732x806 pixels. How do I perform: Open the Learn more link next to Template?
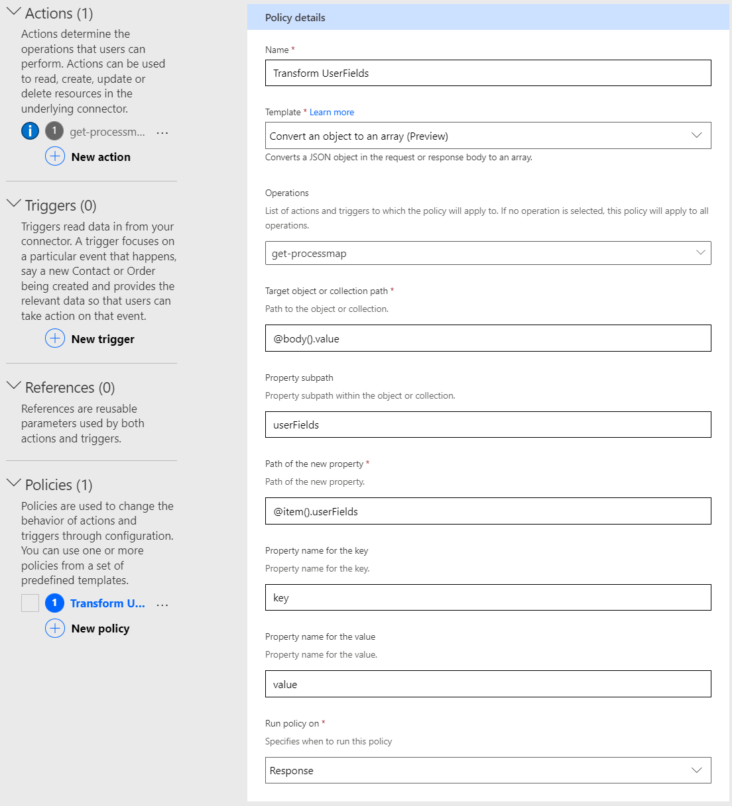[x=332, y=112]
